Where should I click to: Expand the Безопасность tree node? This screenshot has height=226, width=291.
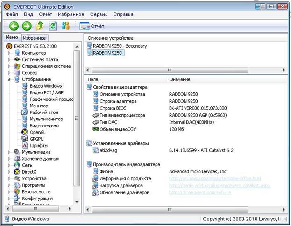(x=9, y=192)
